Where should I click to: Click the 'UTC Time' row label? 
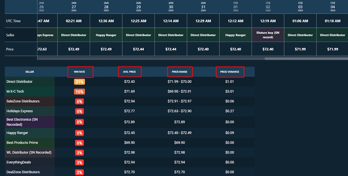click(13, 21)
